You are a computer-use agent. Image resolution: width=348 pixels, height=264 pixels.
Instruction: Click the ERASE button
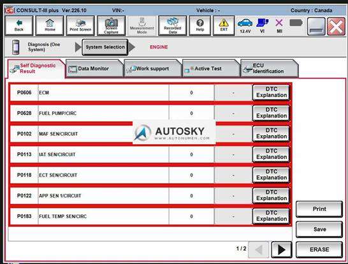click(x=319, y=249)
